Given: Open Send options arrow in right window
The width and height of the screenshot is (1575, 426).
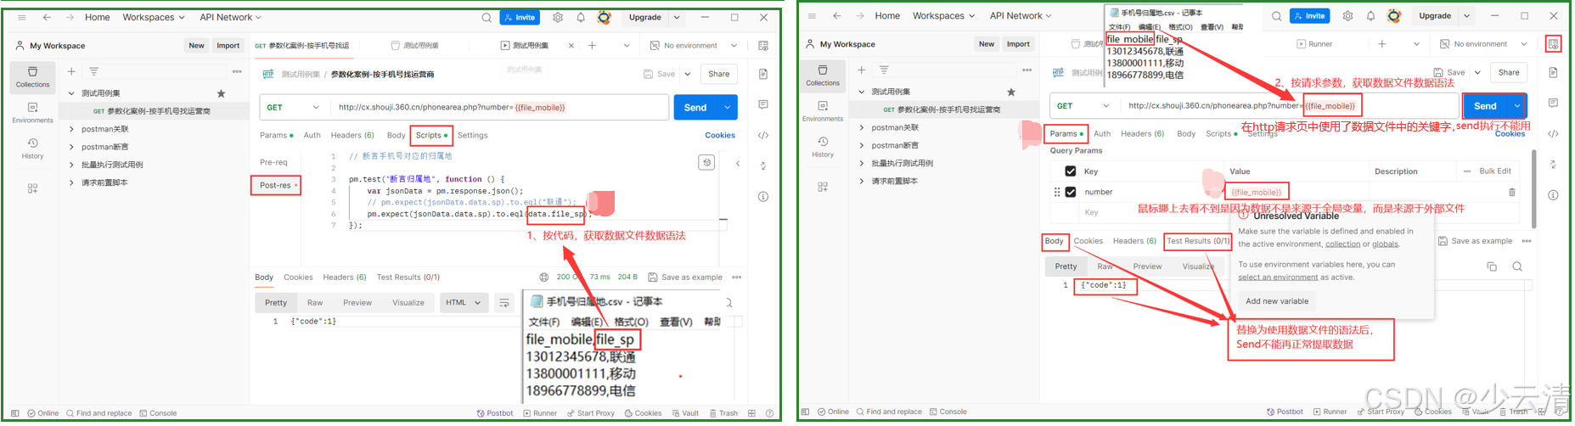Looking at the screenshot, I should (1517, 105).
